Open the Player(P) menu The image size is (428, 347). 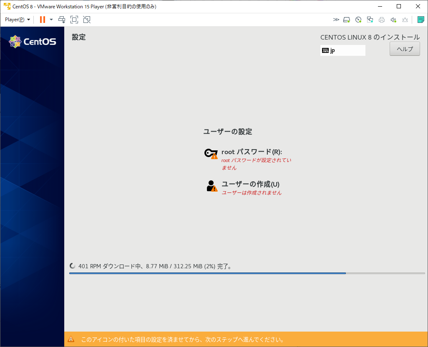[x=17, y=20]
